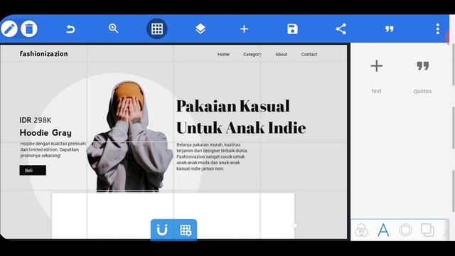455x256 pixels.
Task: Tap the share icon
Action: pyautogui.click(x=341, y=29)
